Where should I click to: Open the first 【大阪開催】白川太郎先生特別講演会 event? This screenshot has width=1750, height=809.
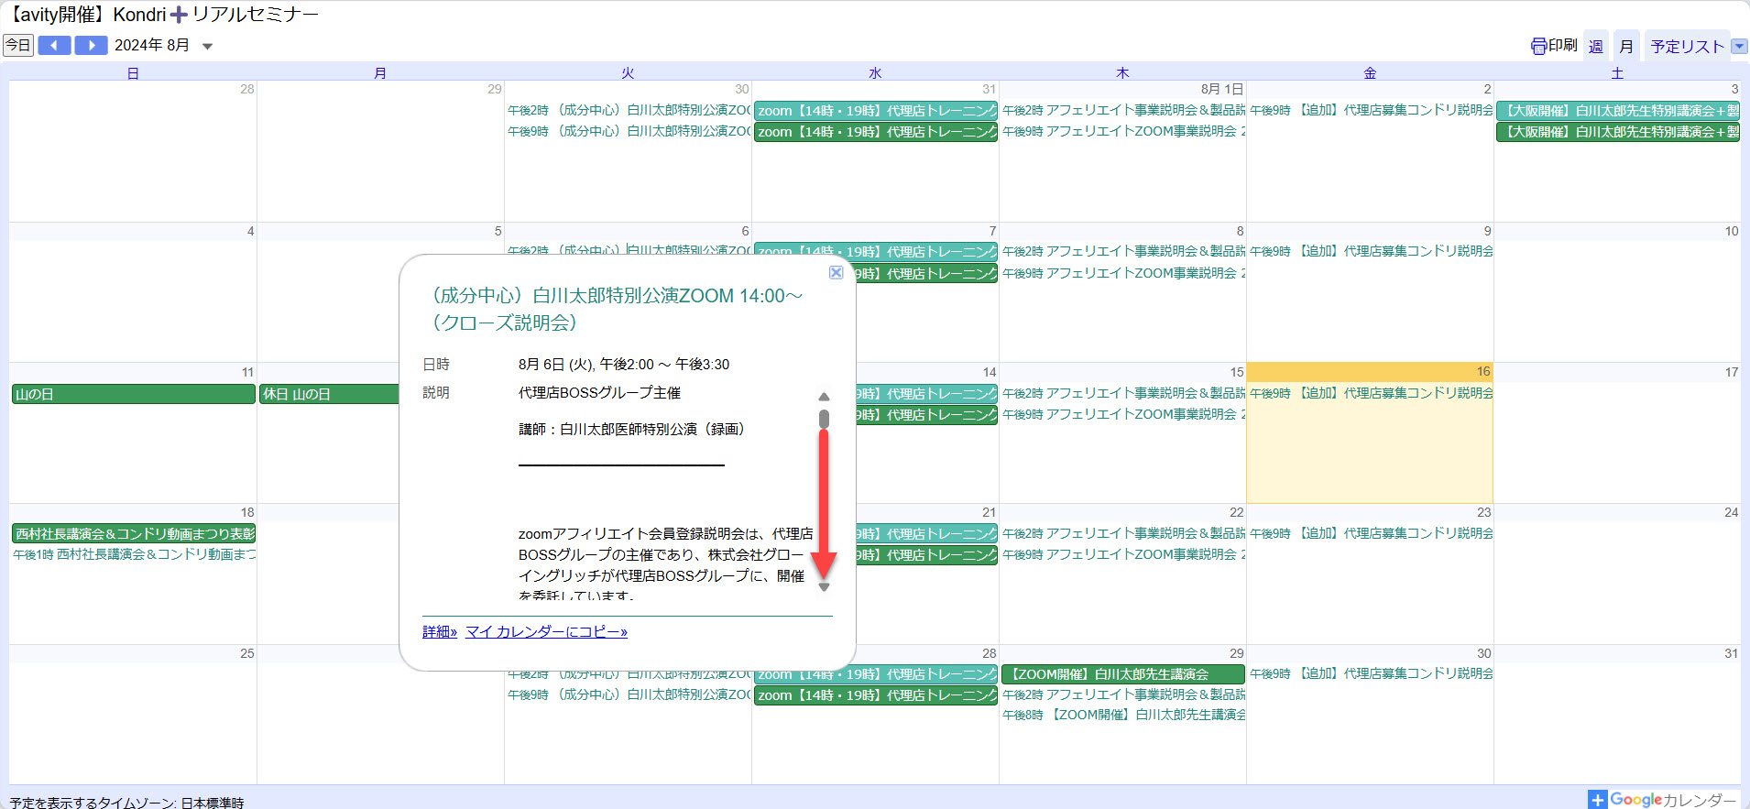[1618, 110]
